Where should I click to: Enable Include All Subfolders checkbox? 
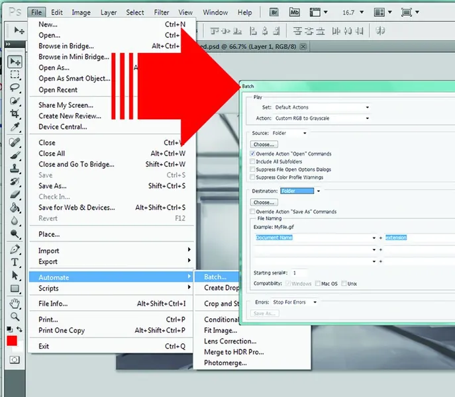[x=252, y=161]
